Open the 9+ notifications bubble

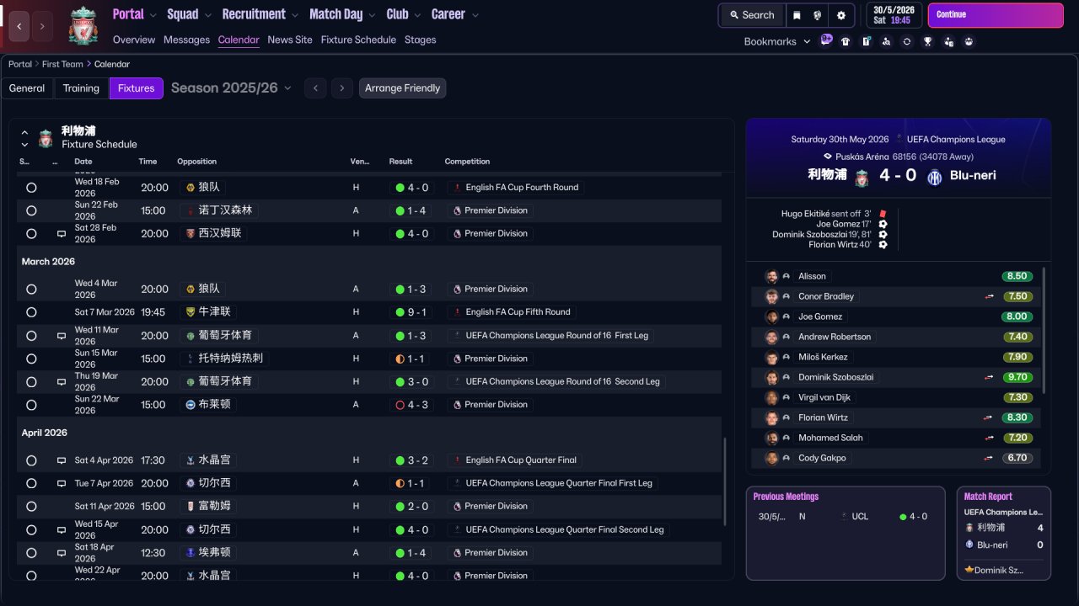click(x=826, y=39)
